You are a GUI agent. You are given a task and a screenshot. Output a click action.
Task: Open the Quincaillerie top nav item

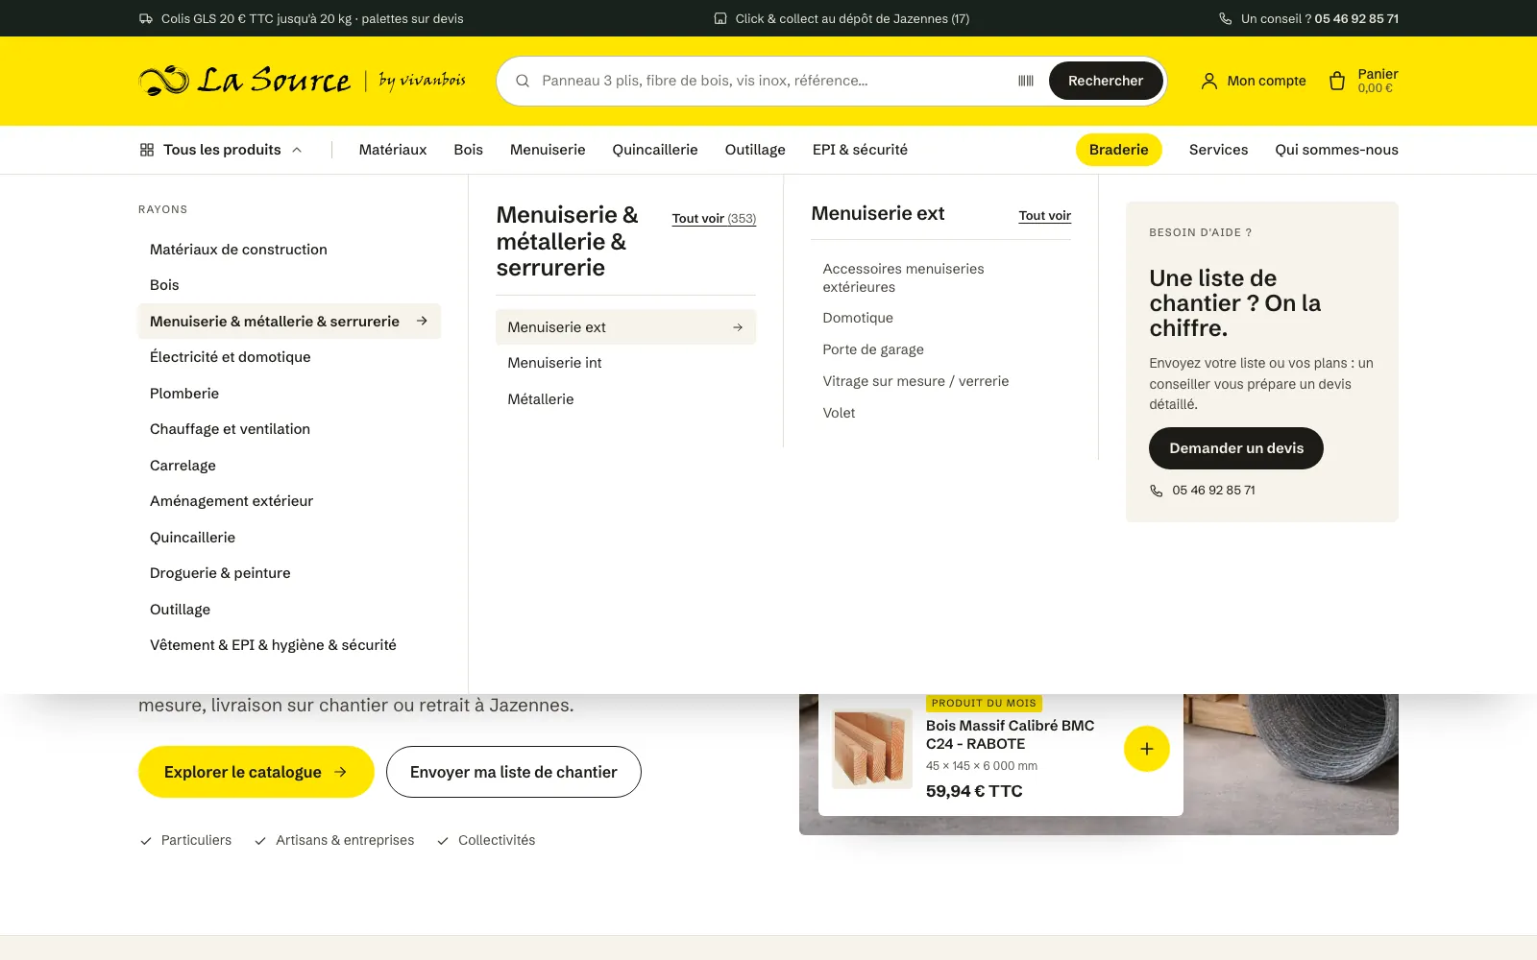coord(655,150)
